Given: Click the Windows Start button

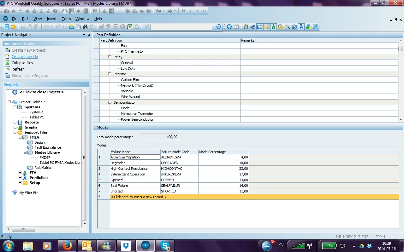Looking at the screenshot, I should (8, 245).
